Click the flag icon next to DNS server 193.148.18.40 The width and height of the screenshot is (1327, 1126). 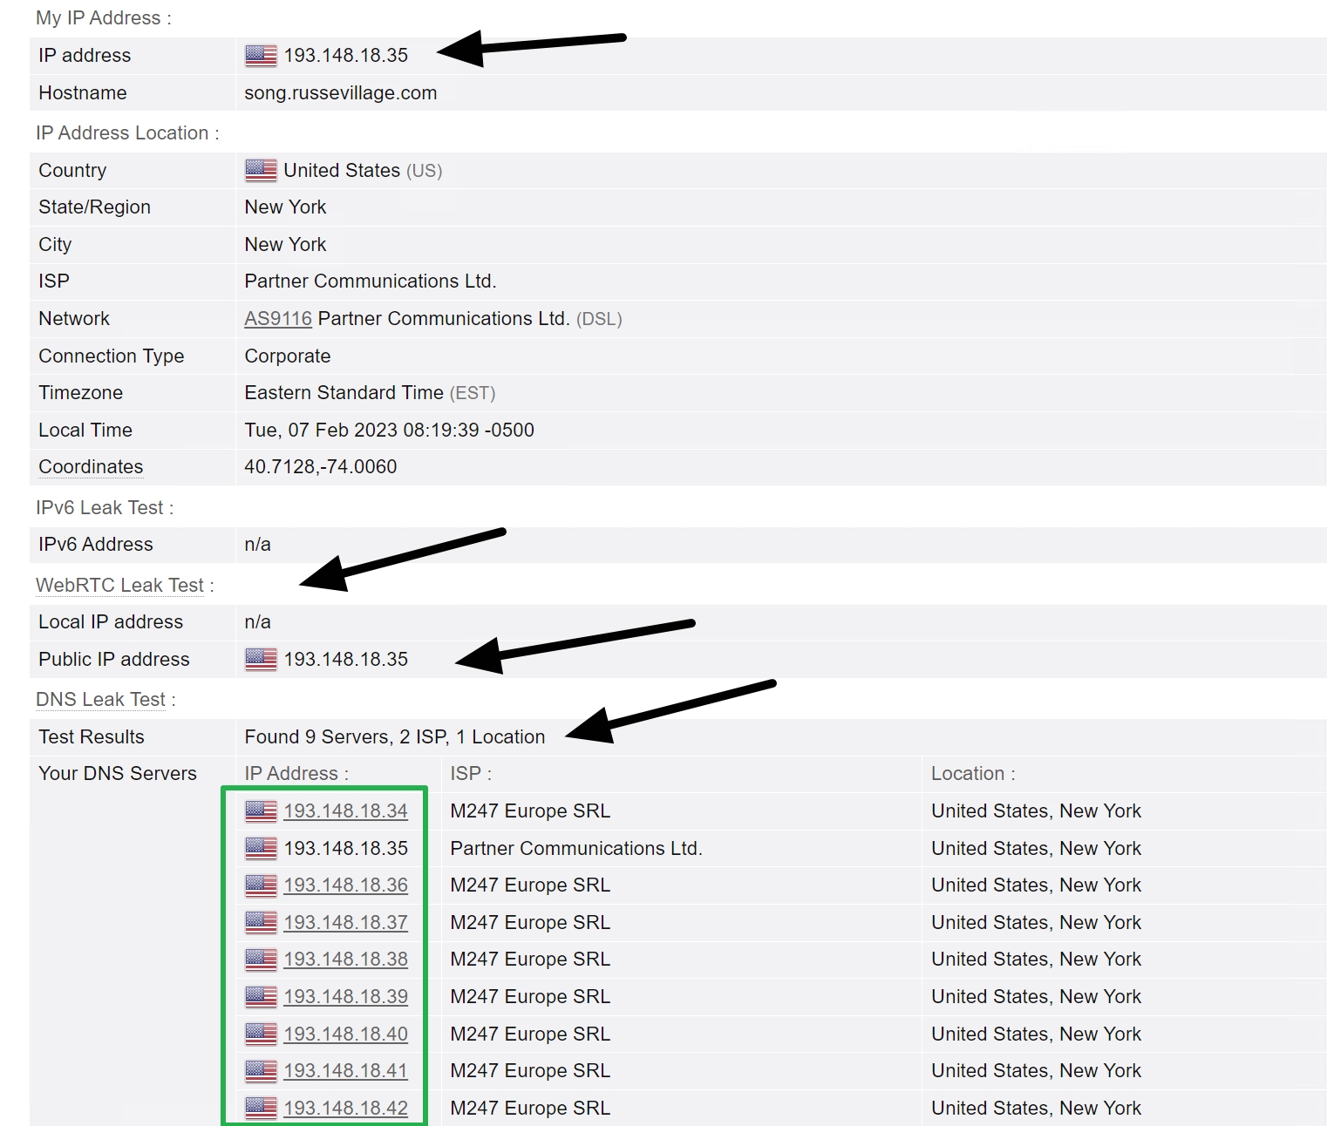click(x=259, y=1034)
